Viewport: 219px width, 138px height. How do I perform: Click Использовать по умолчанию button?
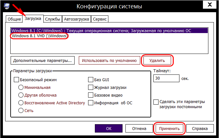[109, 61]
